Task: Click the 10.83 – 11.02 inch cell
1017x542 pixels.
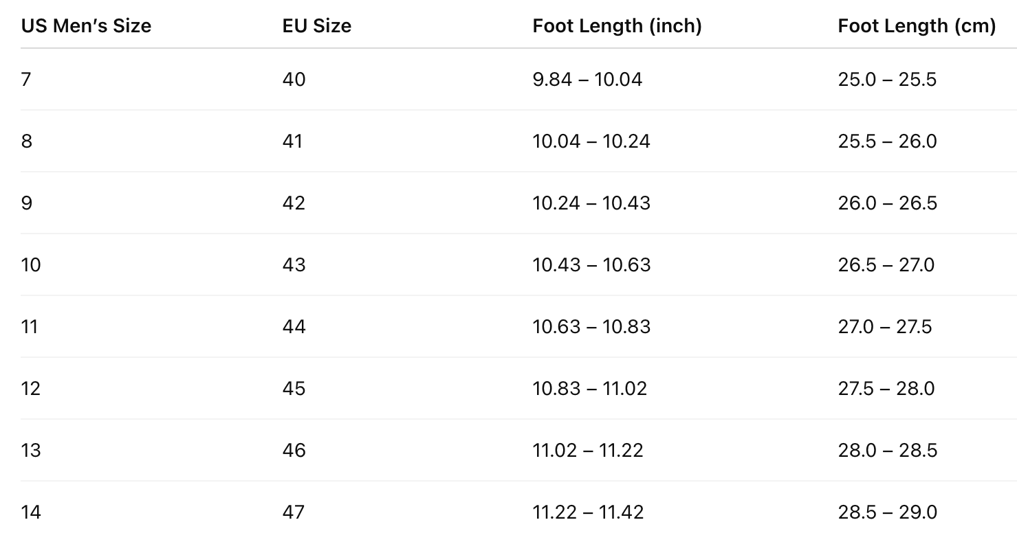Action: 589,389
